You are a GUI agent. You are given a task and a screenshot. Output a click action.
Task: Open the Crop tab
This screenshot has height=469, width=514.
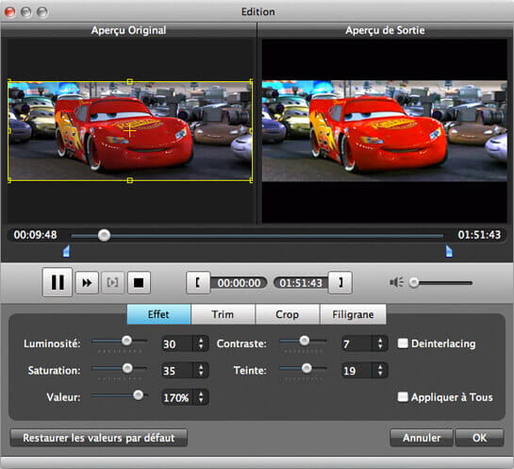tap(287, 314)
